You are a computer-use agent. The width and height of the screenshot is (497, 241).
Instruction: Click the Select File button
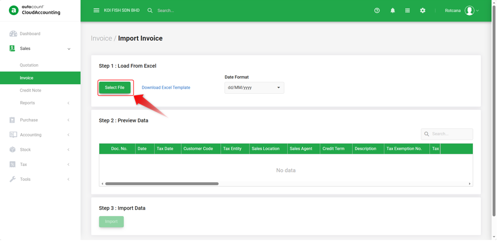pyautogui.click(x=115, y=88)
